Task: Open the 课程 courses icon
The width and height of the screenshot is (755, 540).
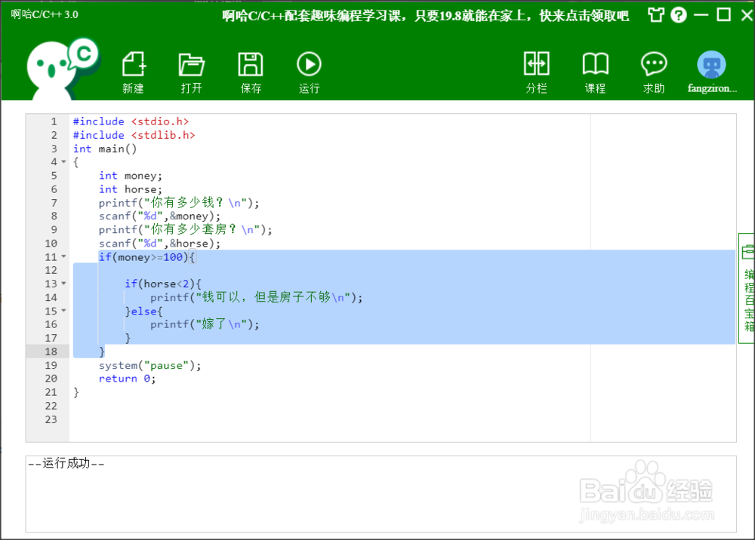Action: click(595, 64)
